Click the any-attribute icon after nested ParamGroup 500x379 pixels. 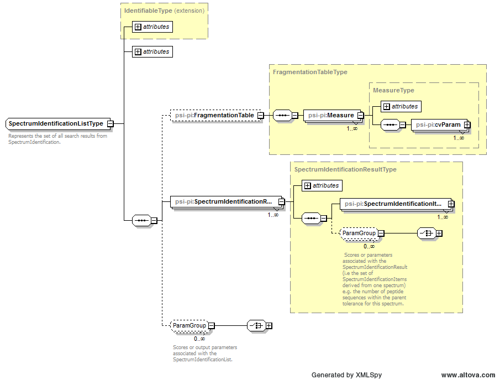click(x=427, y=233)
